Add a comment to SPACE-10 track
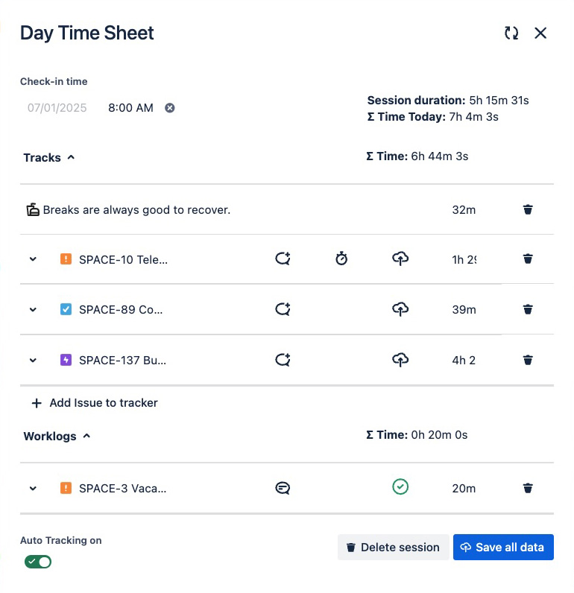 coord(283,259)
